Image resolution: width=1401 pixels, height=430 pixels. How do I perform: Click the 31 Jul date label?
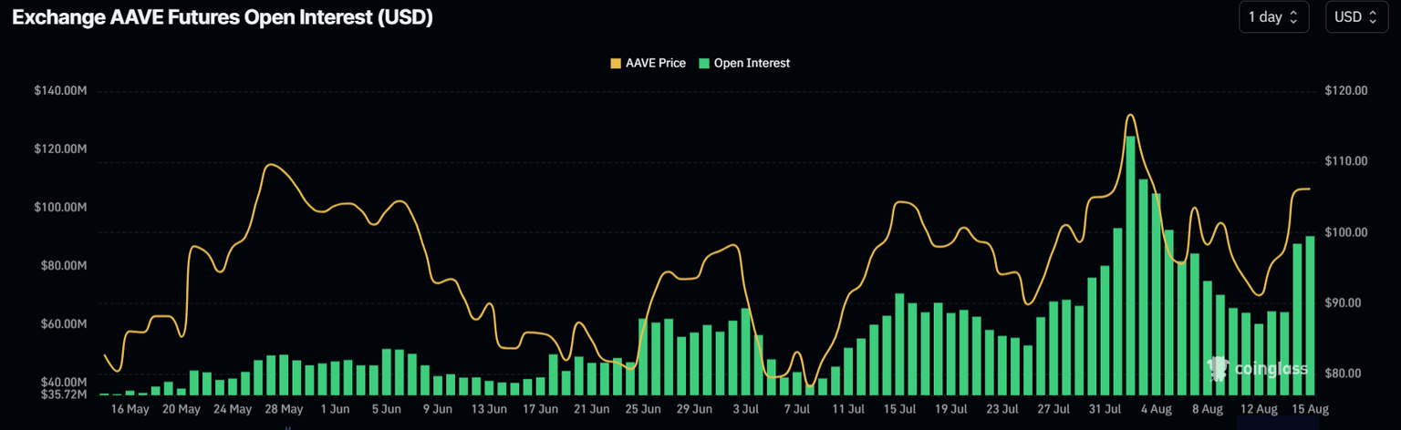(x=1104, y=410)
